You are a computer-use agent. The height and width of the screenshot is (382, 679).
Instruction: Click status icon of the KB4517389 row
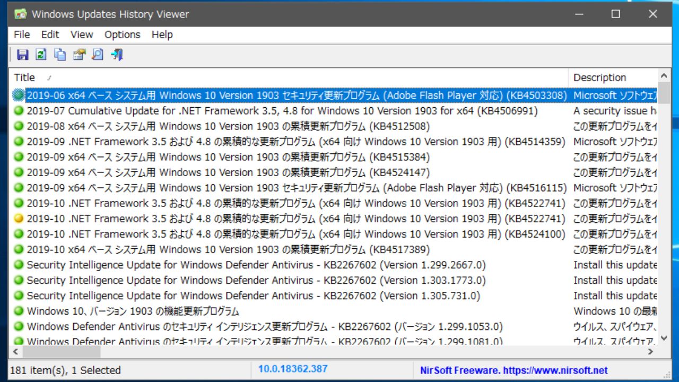(19, 249)
